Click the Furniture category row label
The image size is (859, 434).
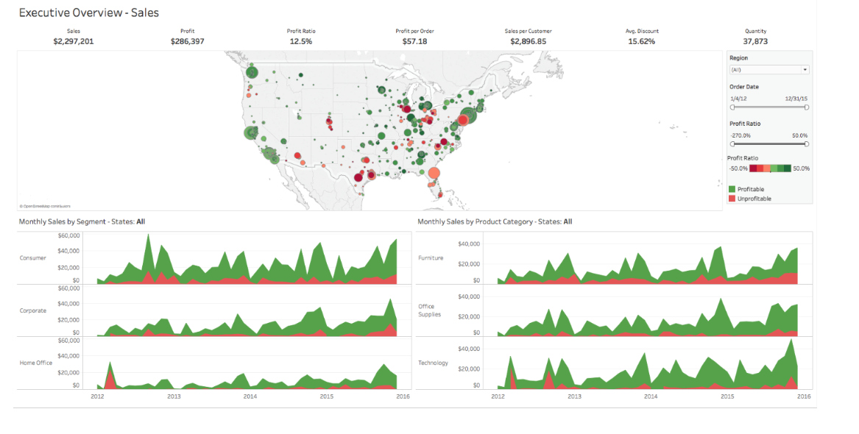coord(431,258)
